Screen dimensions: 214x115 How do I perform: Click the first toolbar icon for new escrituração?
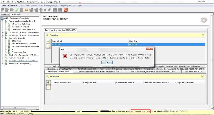tap(2, 10)
